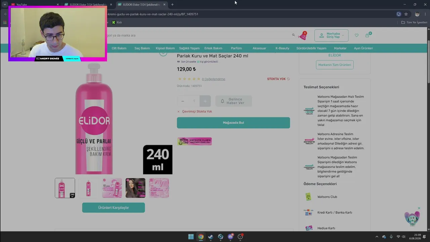This screenshot has width=430, height=242.
Task: Expand the Merhaba Giriş Yap account dropdown
Action: coord(331,35)
